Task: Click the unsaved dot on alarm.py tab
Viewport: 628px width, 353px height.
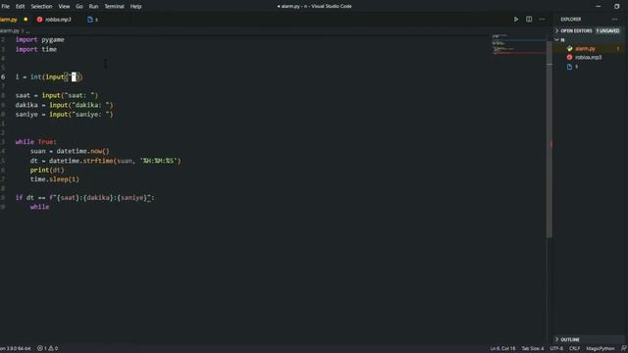Action: [26, 20]
